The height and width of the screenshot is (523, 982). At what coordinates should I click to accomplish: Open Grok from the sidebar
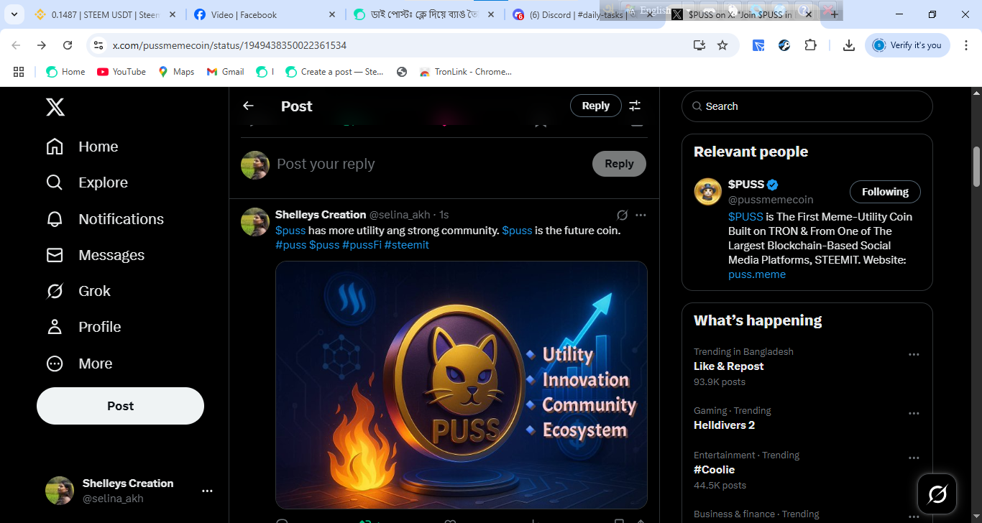click(x=78, y=291)
